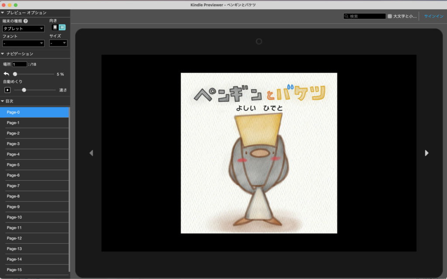Screen dimensions: 447x279
Task: Jump to Page-12 in contents
Action: 34,239
